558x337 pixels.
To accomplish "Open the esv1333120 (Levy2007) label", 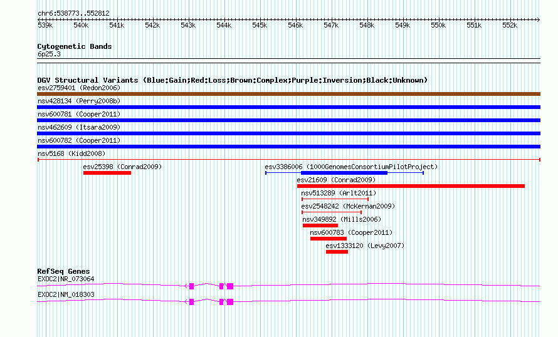I will 365,246.
